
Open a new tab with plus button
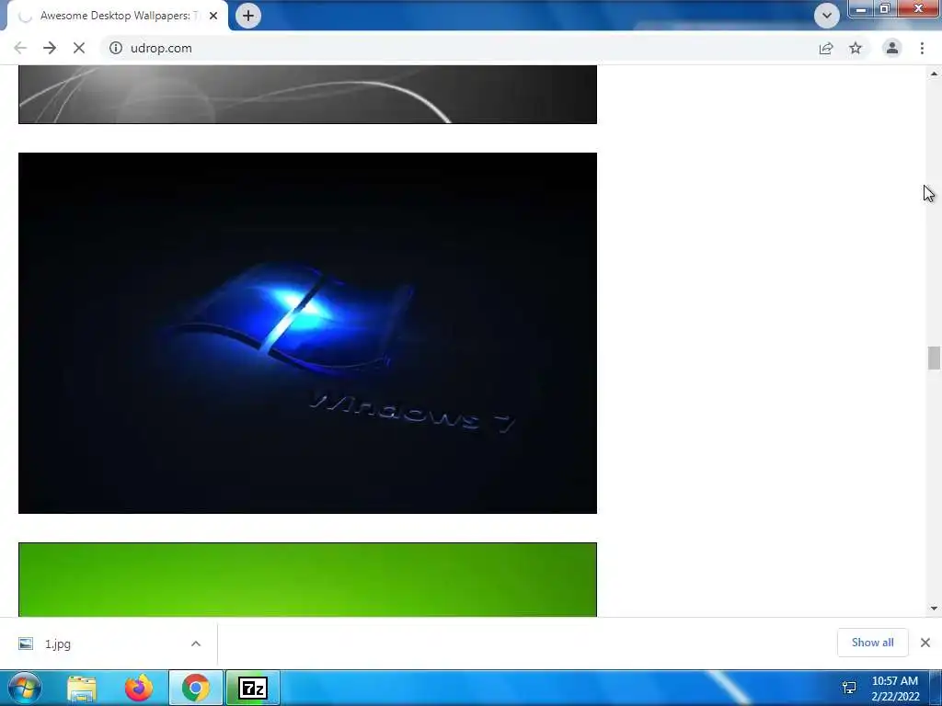point(248,16)
